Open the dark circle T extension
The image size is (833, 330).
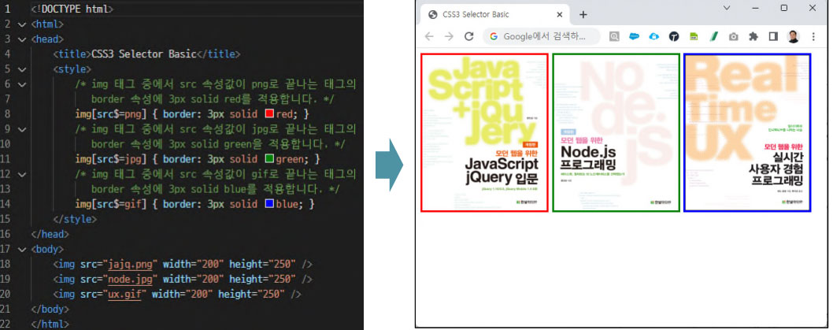point(674,37)
